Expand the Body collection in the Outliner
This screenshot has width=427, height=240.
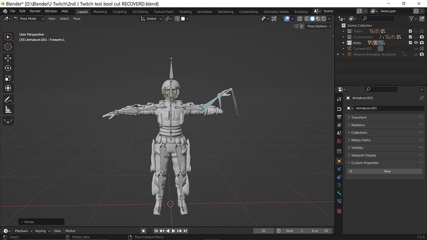pos(344,42)
